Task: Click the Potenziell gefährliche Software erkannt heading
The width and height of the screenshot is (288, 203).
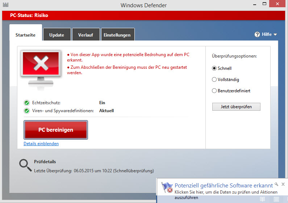Action: (224, 185)
